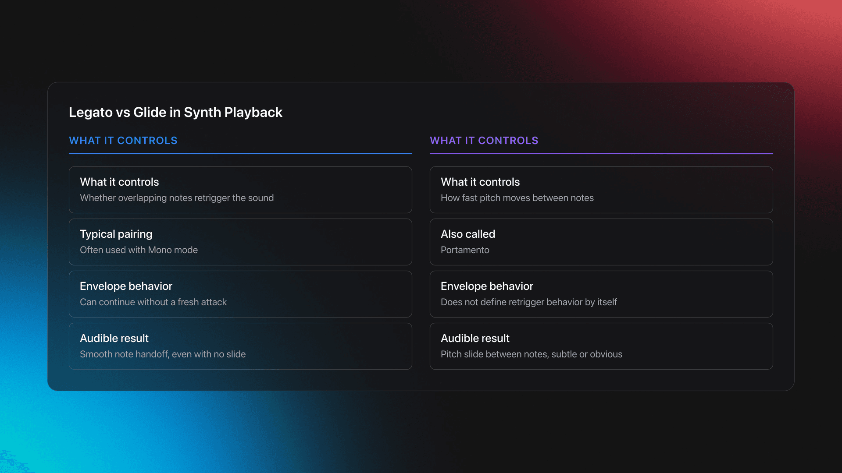Select the purple 'WHAT IT CONTROLS' column header
Screen dimensions: 842x473
point(484,141)
